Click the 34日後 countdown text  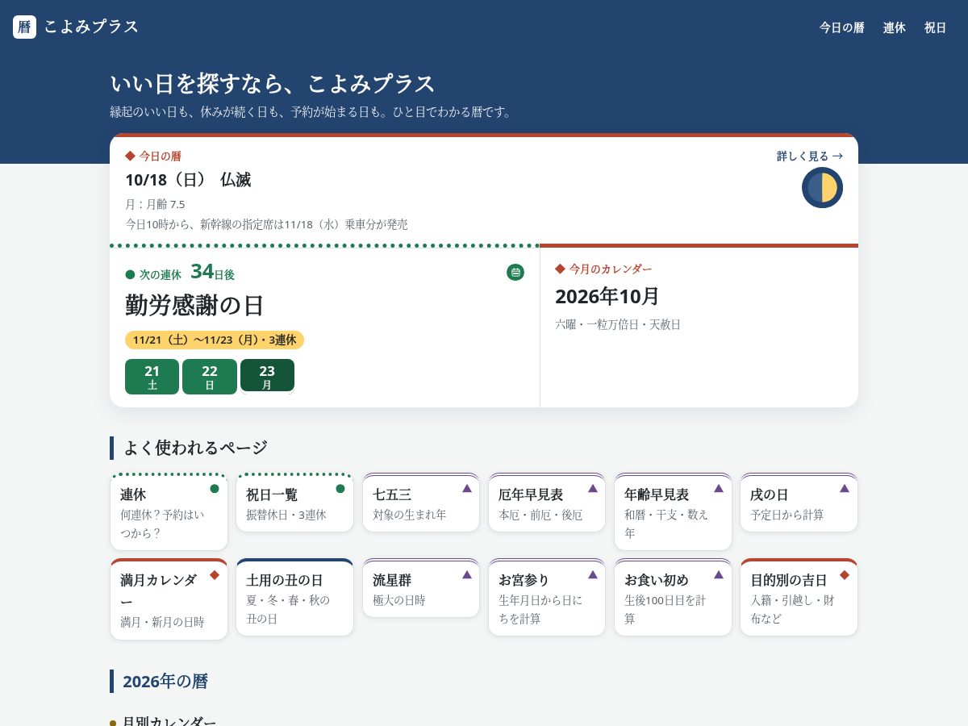212,272
